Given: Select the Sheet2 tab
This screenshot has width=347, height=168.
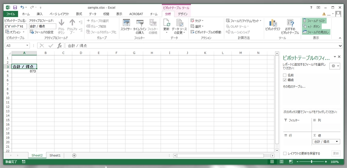Looking at the screenshot, I should [x=37, y=155].
